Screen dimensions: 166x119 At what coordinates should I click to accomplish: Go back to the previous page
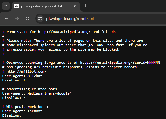coord(6,19)
